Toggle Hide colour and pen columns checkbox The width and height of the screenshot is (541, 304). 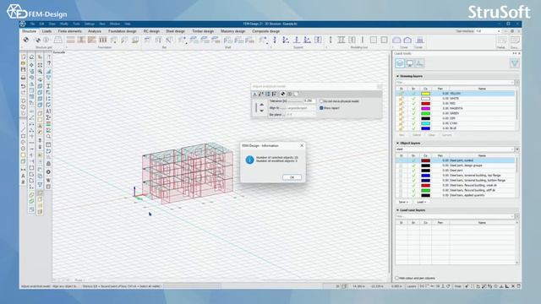pyautogui.click(x=397, y=278)
